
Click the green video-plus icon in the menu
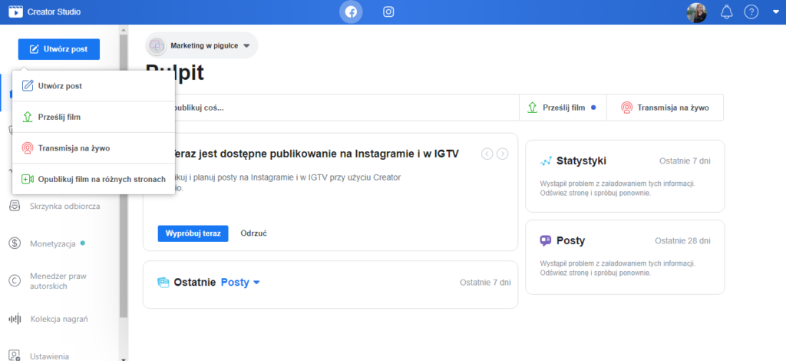coord(28,179)
